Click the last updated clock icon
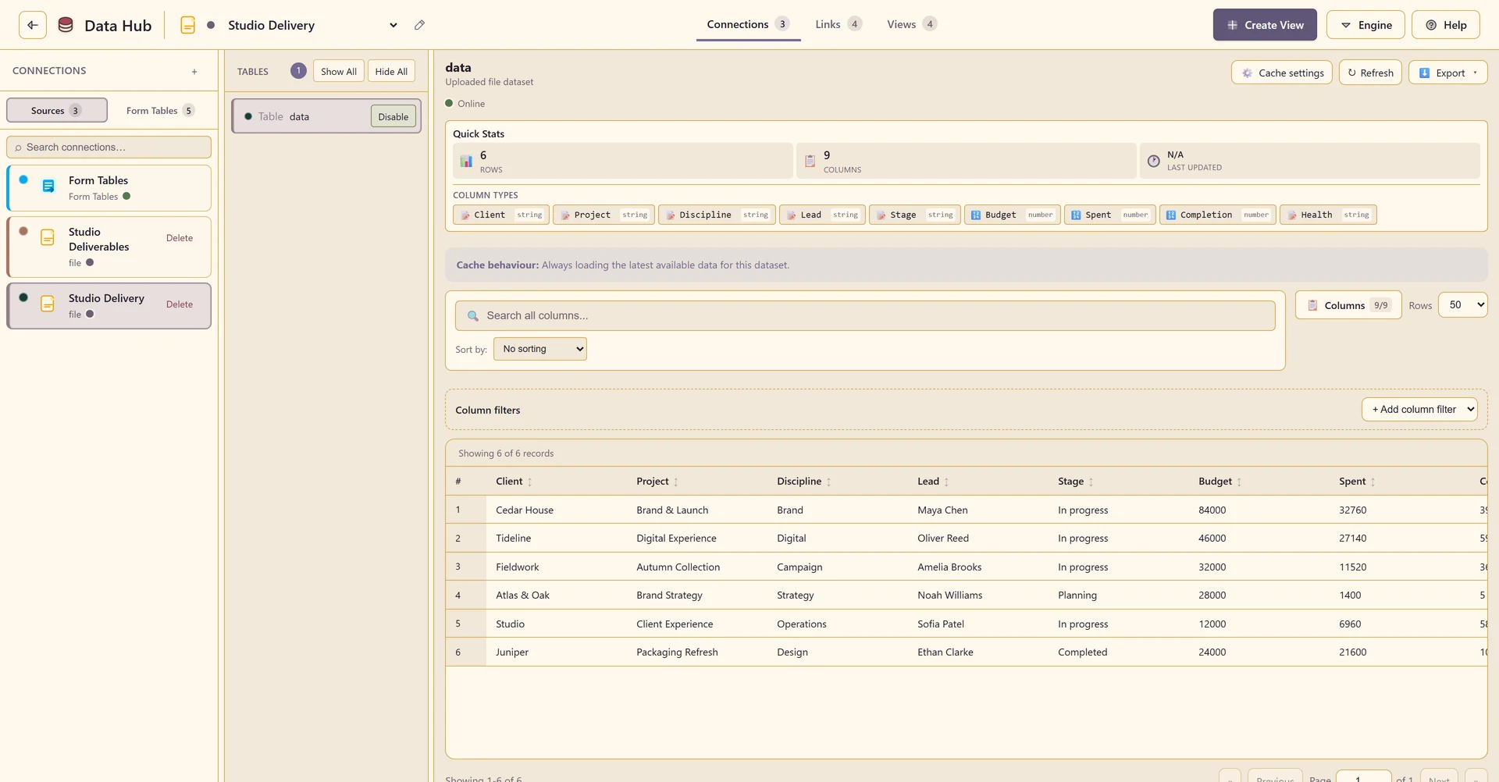 point(1153,162)
